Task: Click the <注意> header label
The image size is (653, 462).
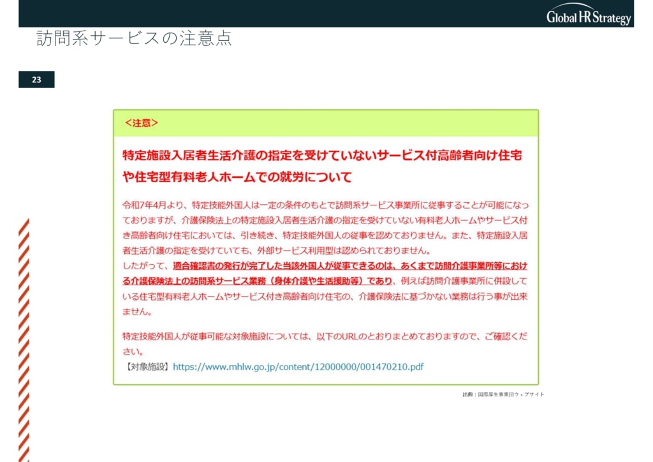Action: coord(141,123)
